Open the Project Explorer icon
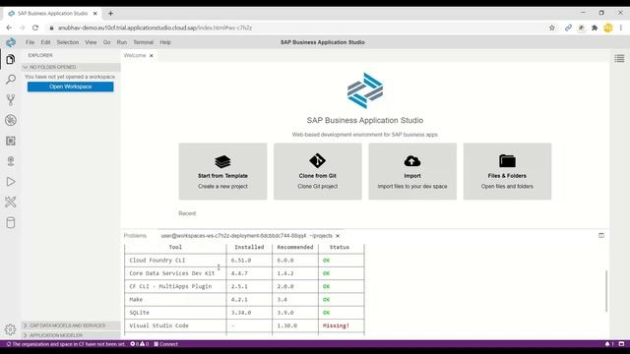630x354 pixels. pyautogui.click(x=11, y=141)
